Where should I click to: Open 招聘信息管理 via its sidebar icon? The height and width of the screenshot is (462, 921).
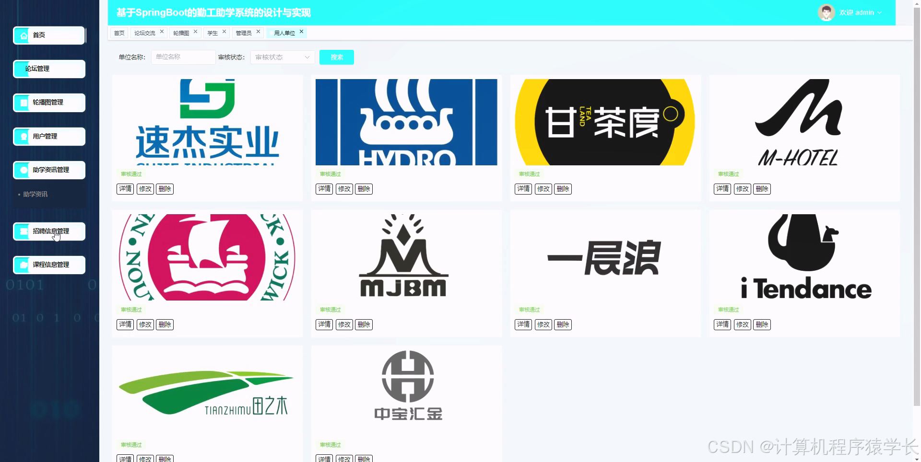23,231
